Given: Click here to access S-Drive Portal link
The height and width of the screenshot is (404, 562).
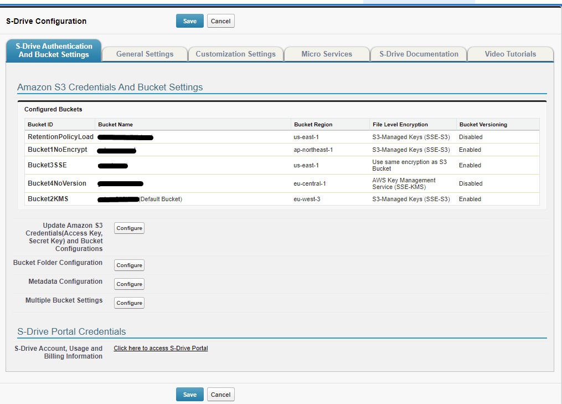Looking at the screenshot, I should point(161,348).
